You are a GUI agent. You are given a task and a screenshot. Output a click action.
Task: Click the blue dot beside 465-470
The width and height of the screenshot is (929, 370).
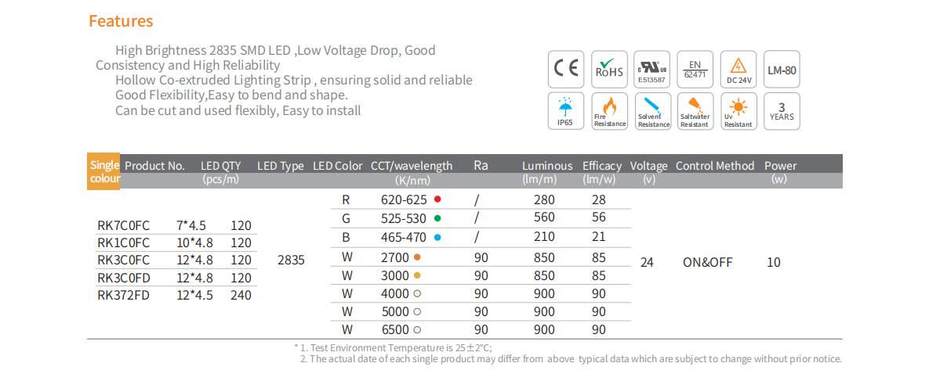[437, 237]
